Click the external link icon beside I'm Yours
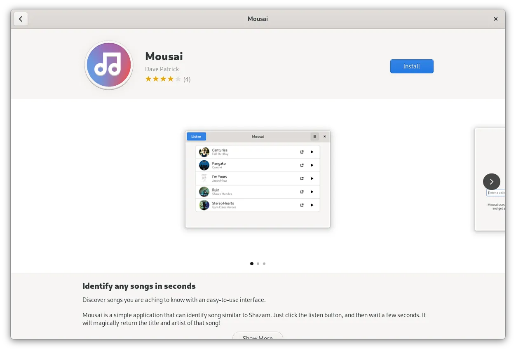Viewport: 516px width, 351px height. (x=302, y=178)
